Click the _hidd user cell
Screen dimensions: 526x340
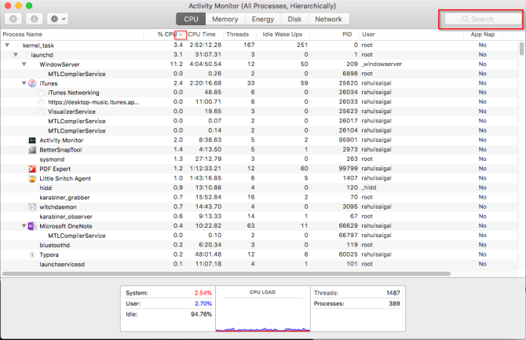coord(369,188)
